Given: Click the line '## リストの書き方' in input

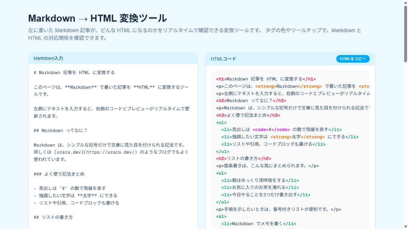Looking at the screenshot, I should [x=53, y=217].
